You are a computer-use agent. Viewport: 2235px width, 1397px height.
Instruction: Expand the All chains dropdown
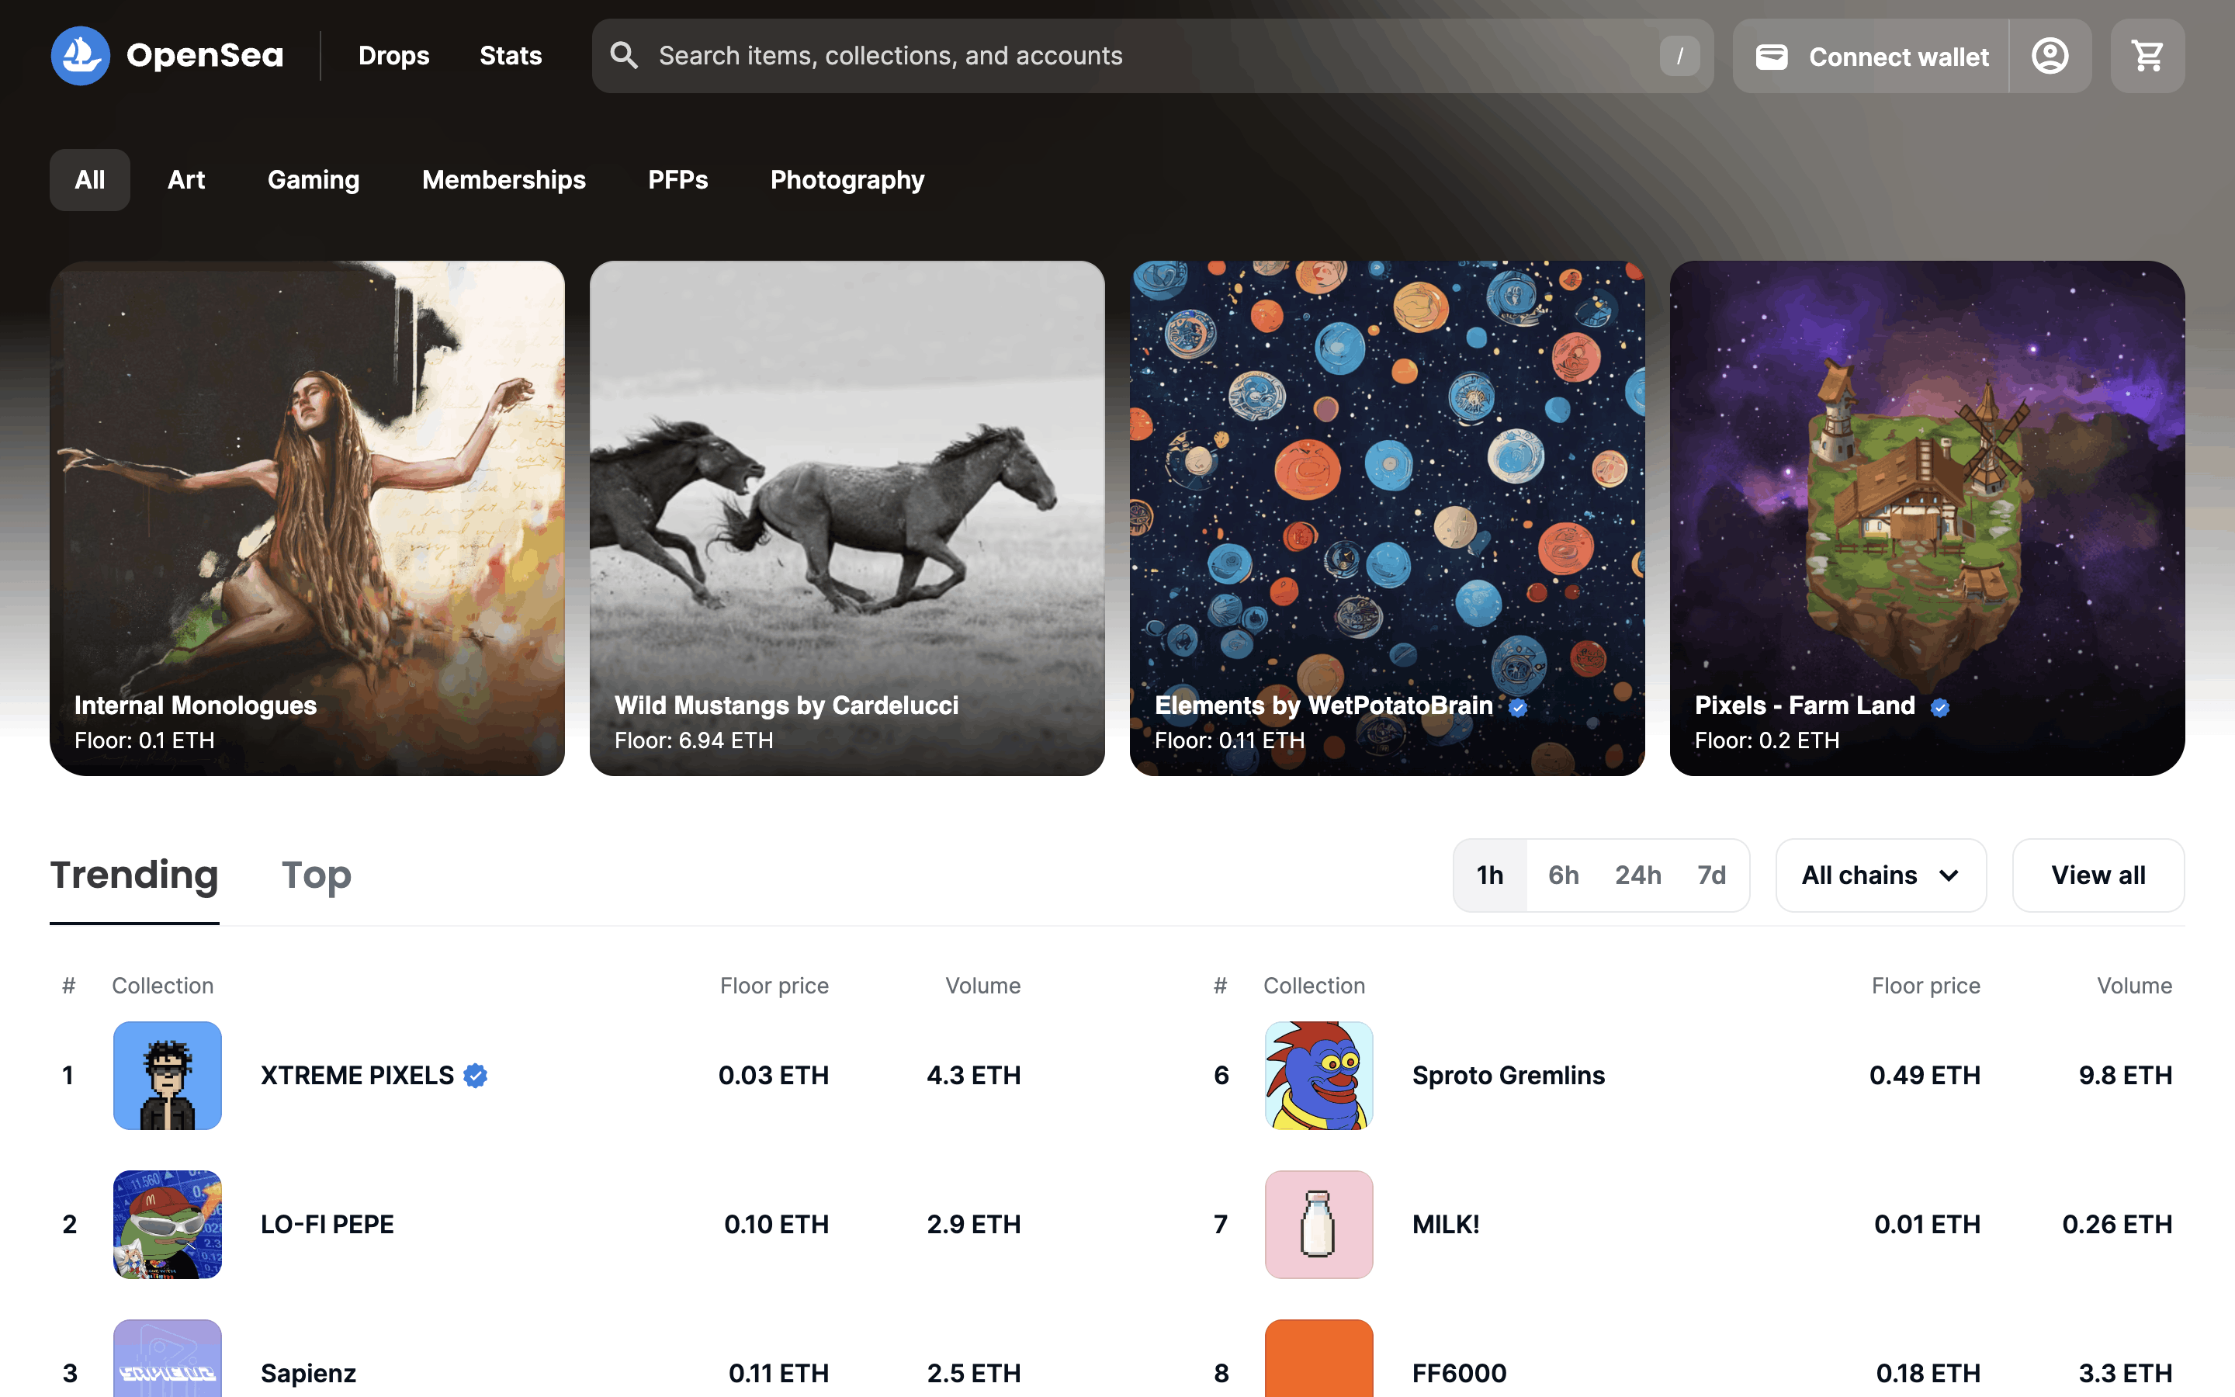tap(1880, 875)
